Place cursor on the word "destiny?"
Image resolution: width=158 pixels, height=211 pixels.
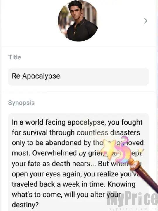(x=25, y=205)
